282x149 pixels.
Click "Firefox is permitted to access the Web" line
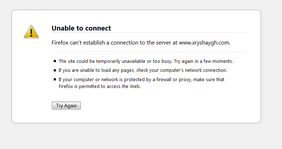tap(100, 86)
